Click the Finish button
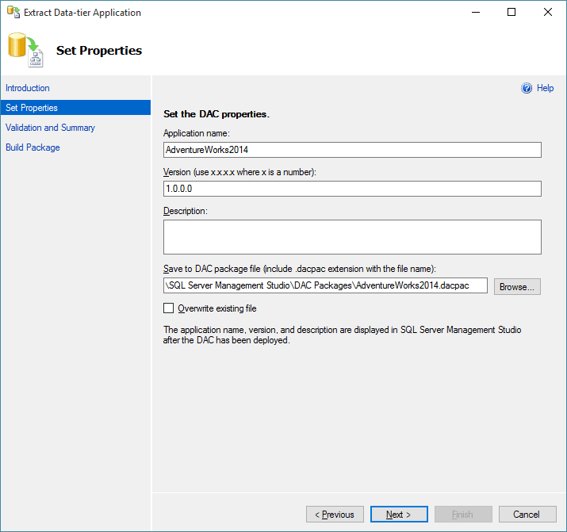 463,515
